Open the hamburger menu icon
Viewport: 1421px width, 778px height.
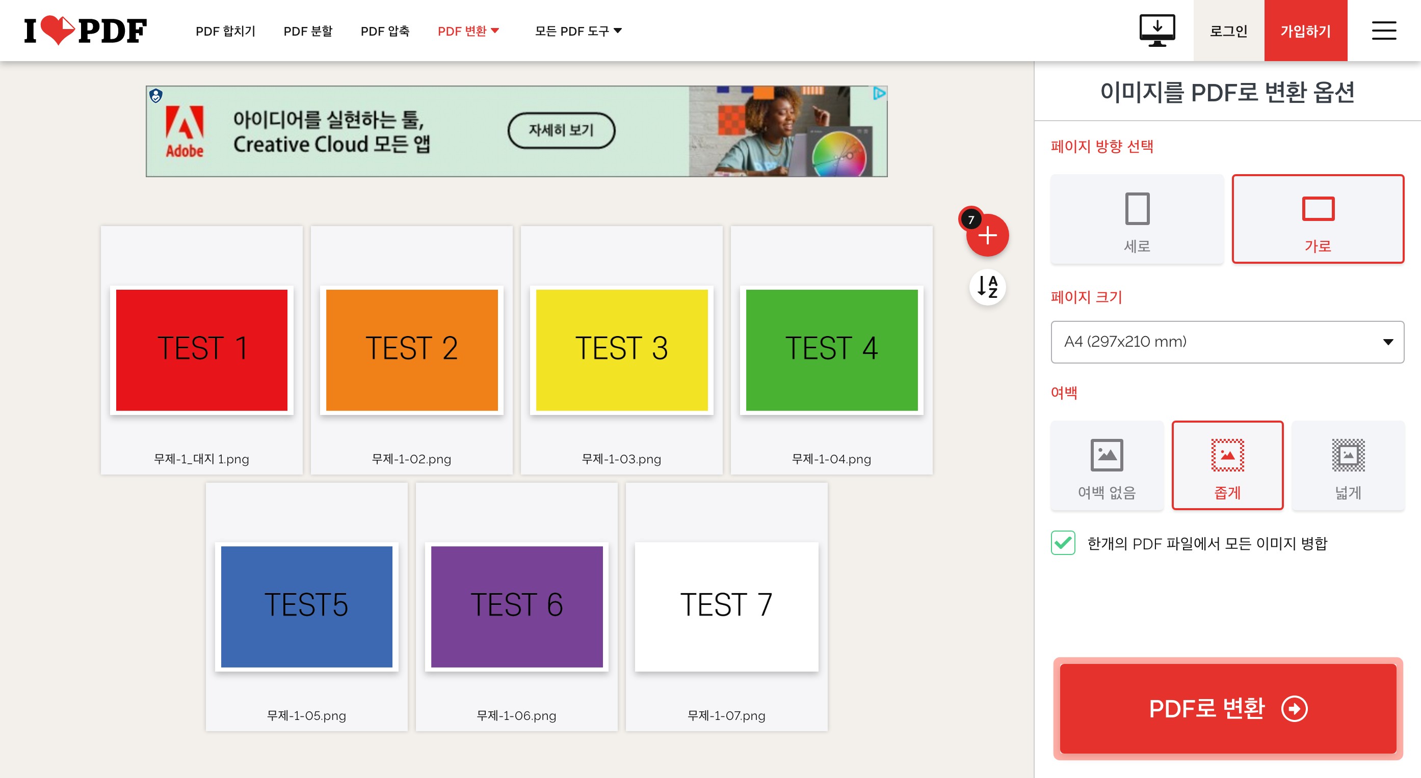(x=1383, y=31)
